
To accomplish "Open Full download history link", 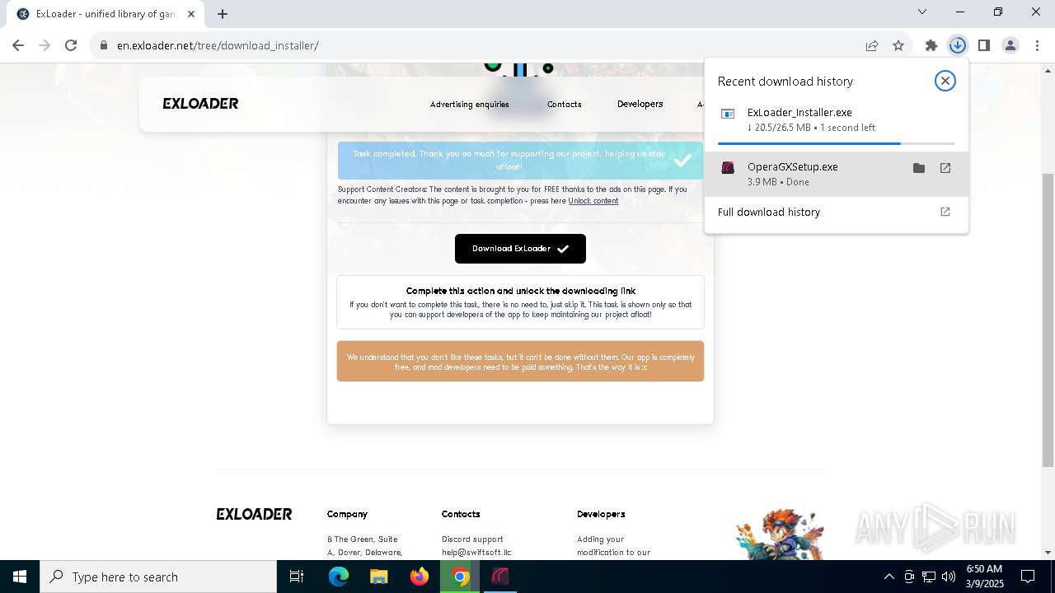I will tap(836, 212).
